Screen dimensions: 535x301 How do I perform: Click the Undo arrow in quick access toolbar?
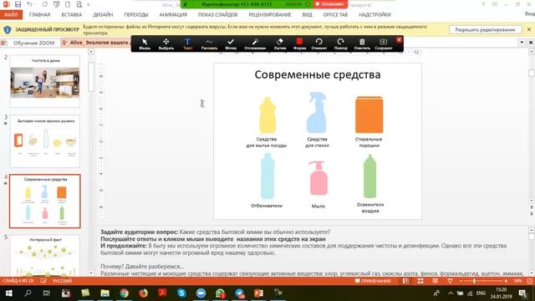tap(29, 4)
